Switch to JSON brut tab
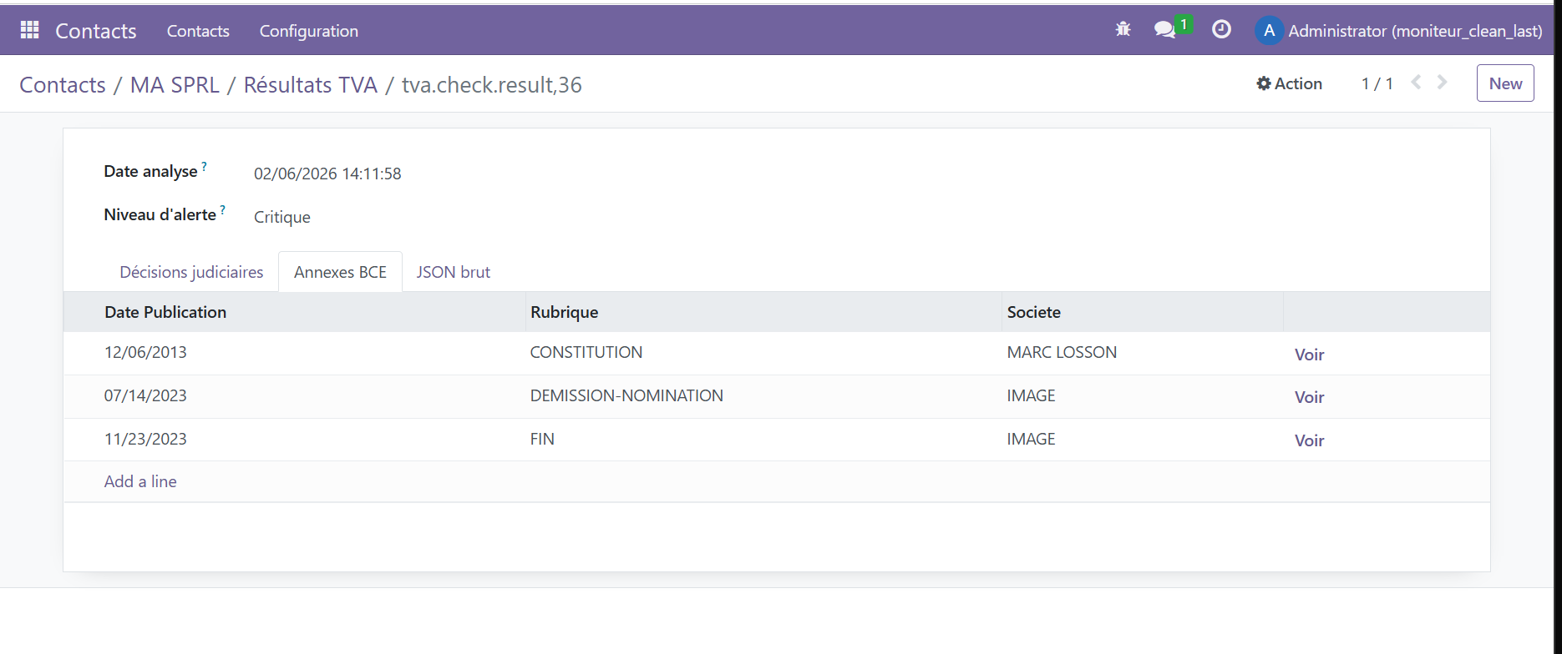This screenshot has height=654, width=1562. 453,272
